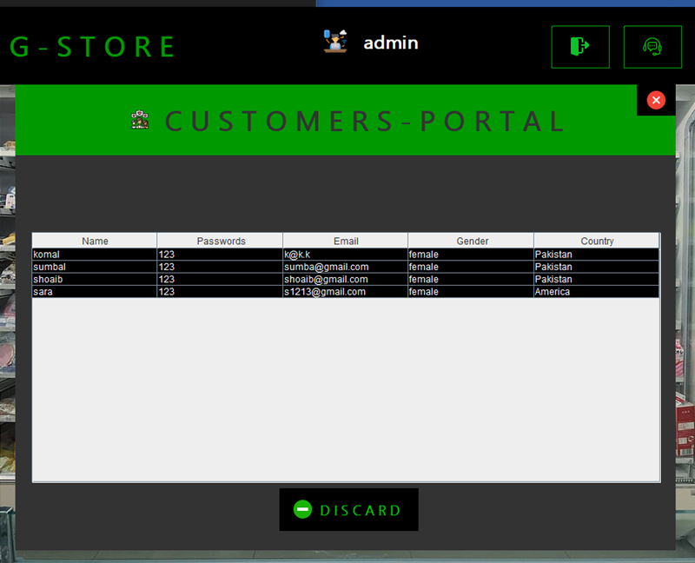695x563 pixels.
Task: Click the country cell 'America'
Action: tap(597, 292)
